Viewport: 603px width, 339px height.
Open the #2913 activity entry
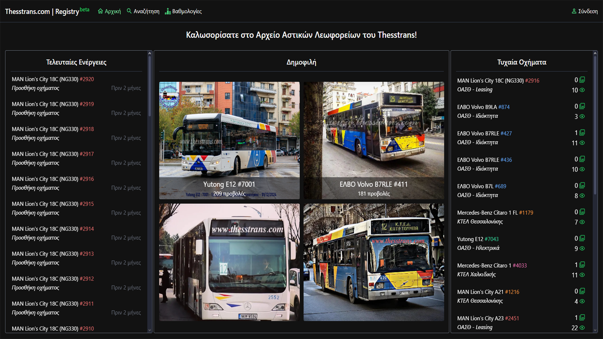(76, 258)
